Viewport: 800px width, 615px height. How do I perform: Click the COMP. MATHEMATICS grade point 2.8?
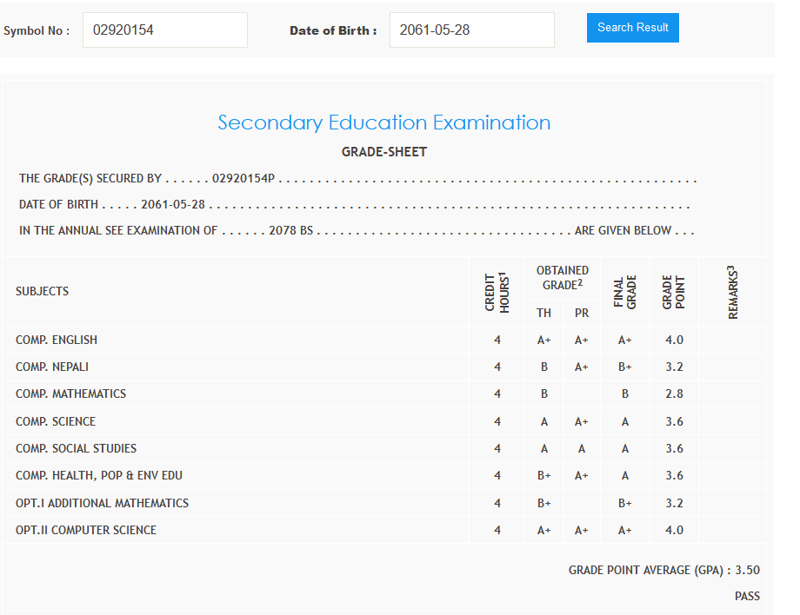point(674,393)
